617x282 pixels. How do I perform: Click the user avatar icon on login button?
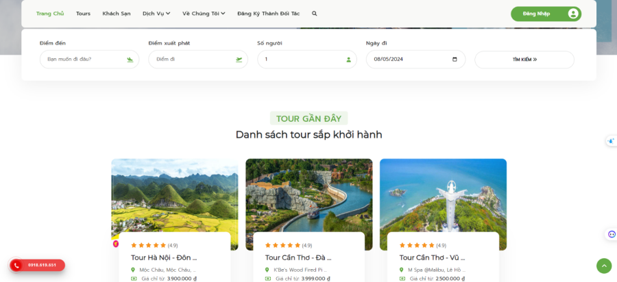[573, 14]
